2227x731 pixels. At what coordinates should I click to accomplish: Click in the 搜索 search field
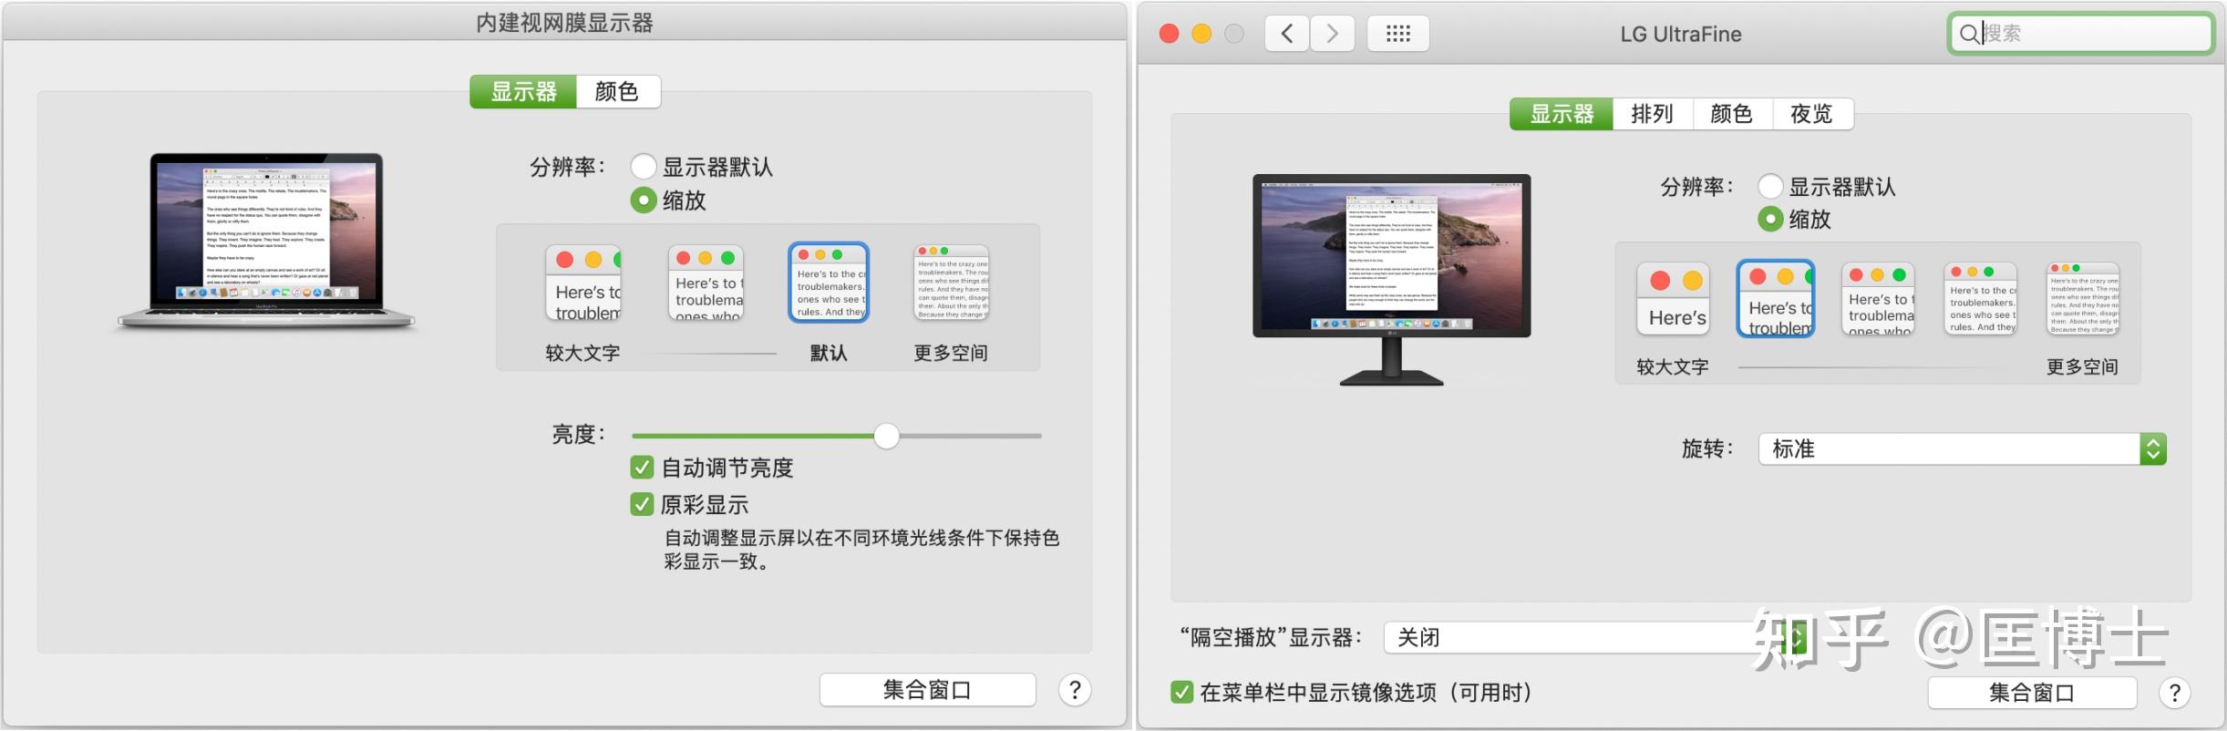pyautogui.click(x=2081, y=34)
